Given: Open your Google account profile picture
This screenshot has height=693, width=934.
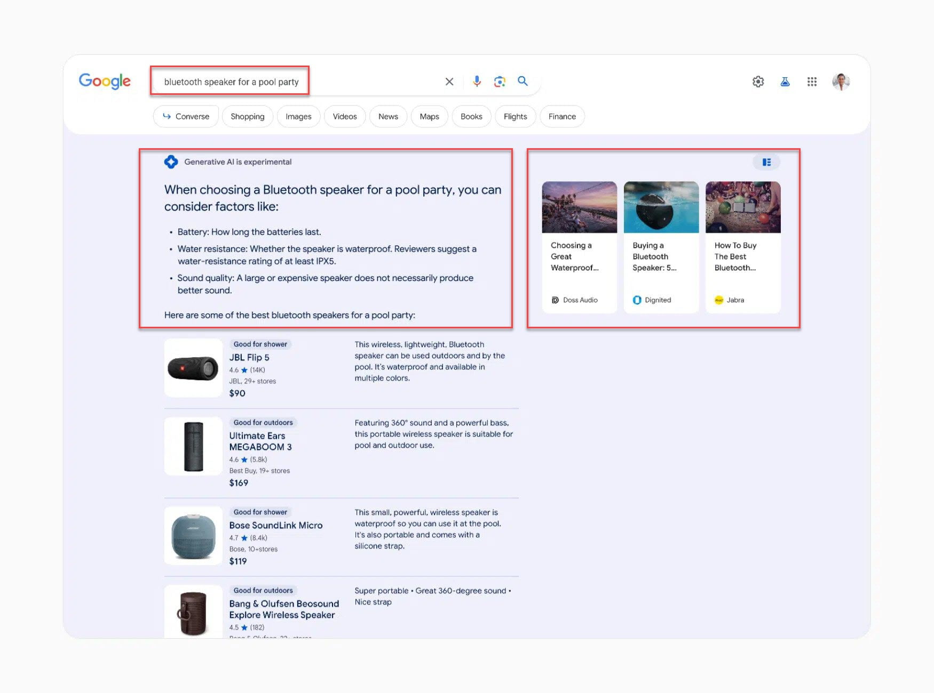Looking at the screenshot, I should (x=841, y=81).
